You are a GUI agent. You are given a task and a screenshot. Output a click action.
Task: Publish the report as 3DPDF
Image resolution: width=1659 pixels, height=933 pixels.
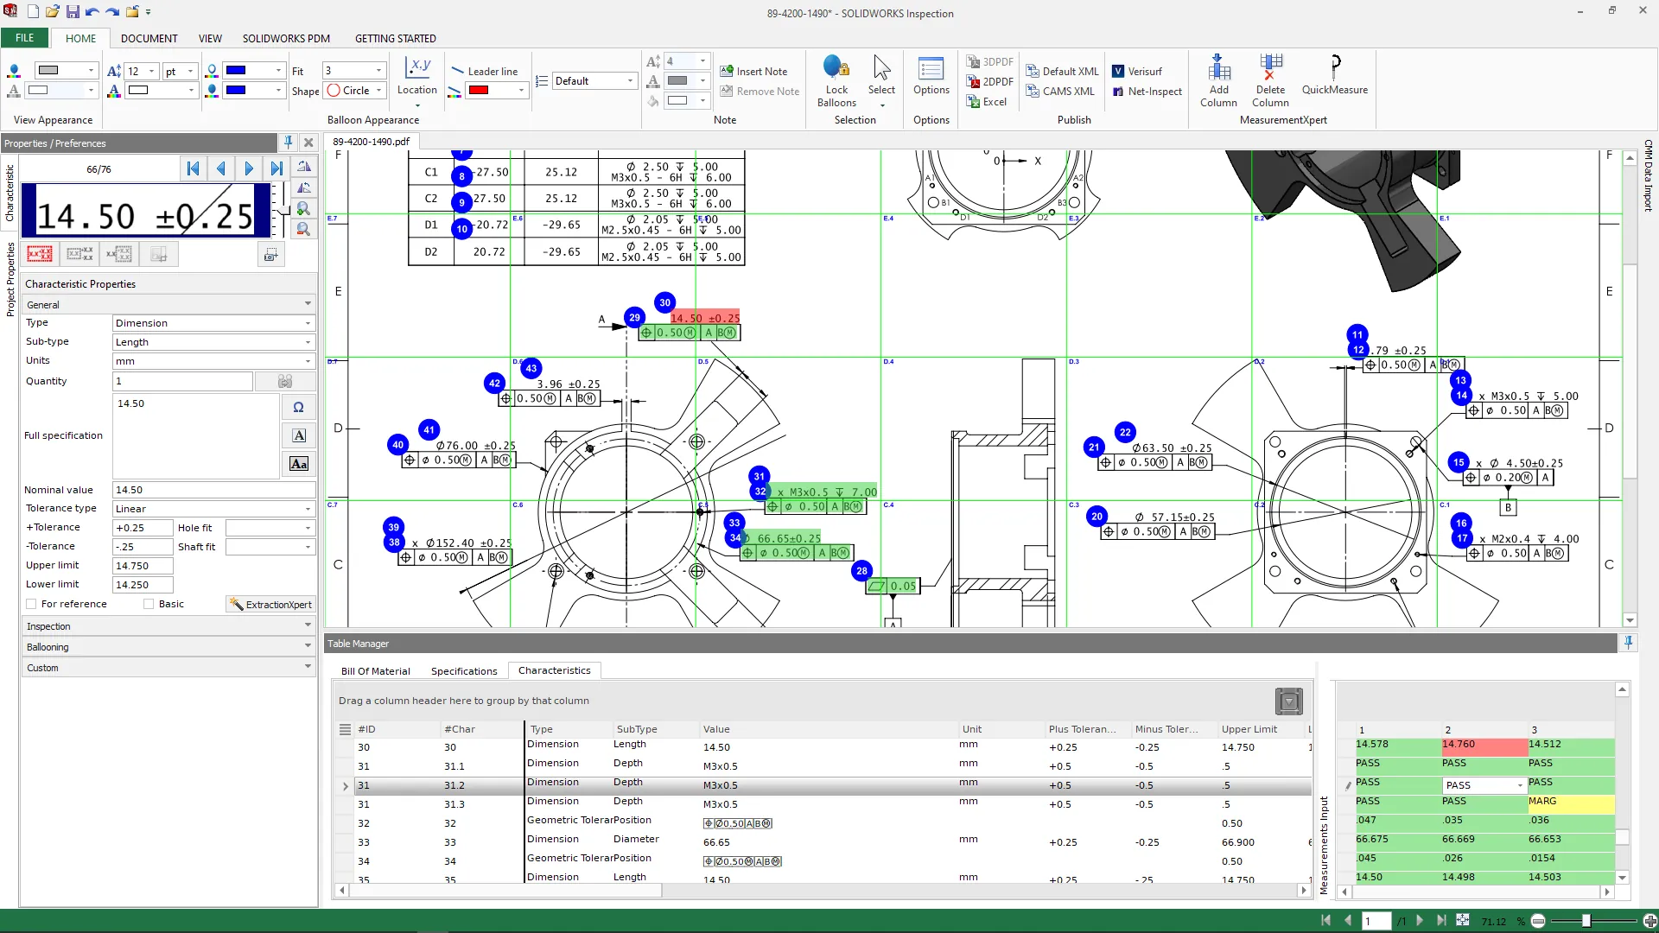990,61
